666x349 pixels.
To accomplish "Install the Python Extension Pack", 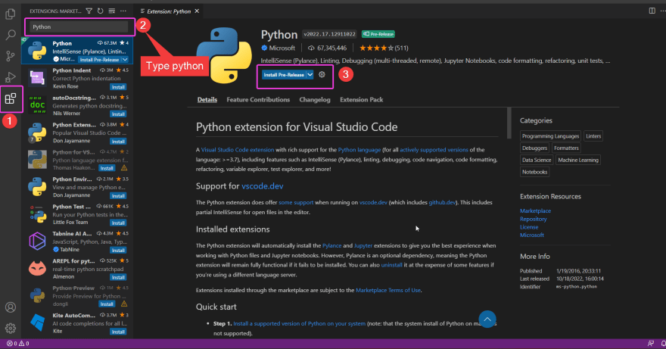I will click(x=118, y=141).
